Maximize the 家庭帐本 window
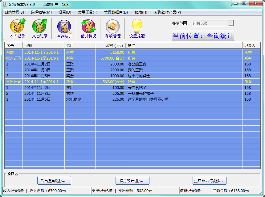Image resolution: width=265 pixels, height=197 pixels. pyautogui.click(x=244, y=3)
